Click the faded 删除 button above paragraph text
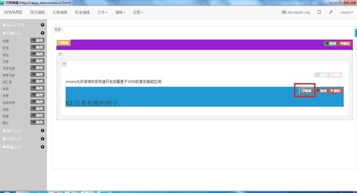357x193 pixels. click(x=335, y=75)
